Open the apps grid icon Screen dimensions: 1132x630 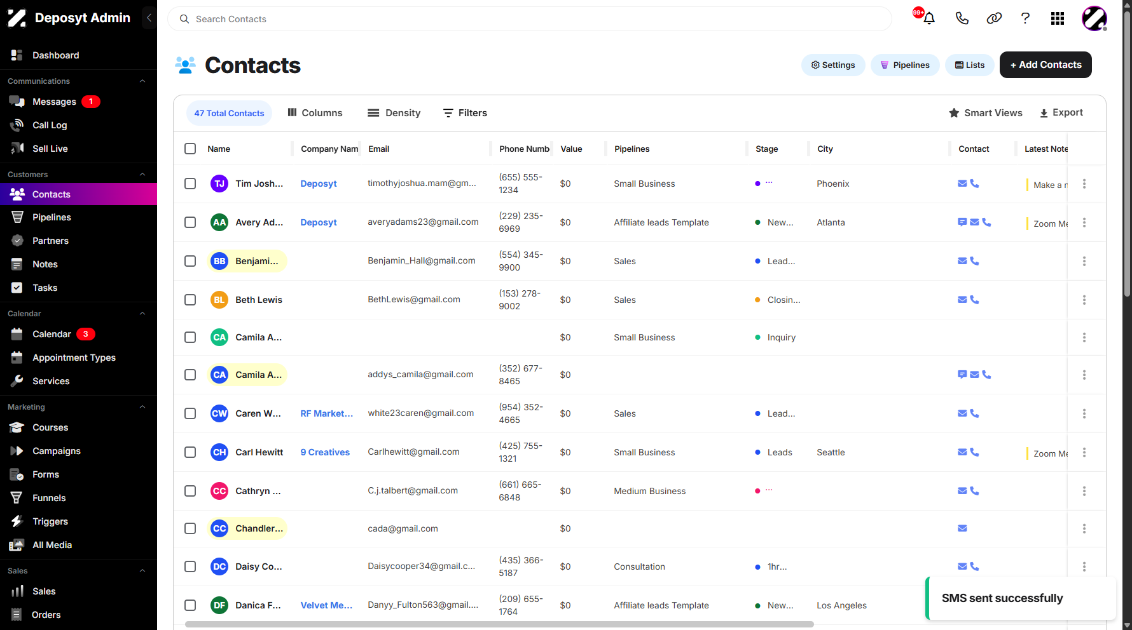[1058, 18]
